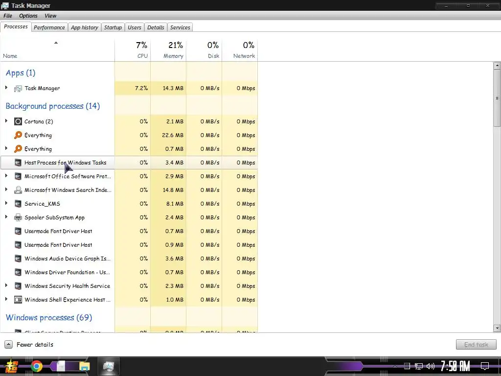Viewport: 501px width, 376px height.
Task: Click the Windows processes (69) heading
Action: click(49, 317)
